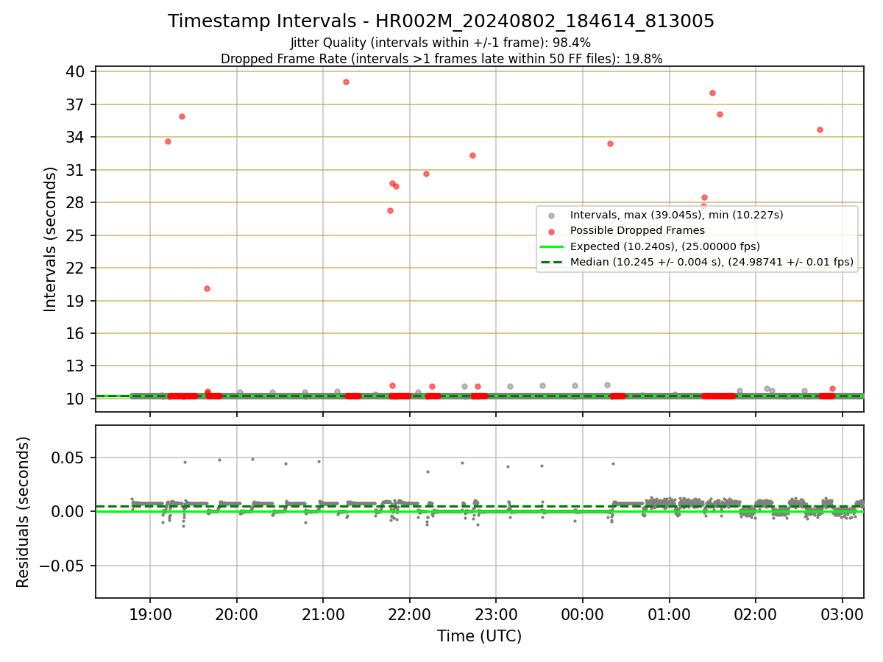
Task: Click the red point near 38 seconds after 01:00
Action: click(712, 93)
